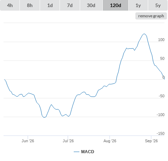Click the 100 y-axis label
168x161 pixels.
(x=161, y=40)
